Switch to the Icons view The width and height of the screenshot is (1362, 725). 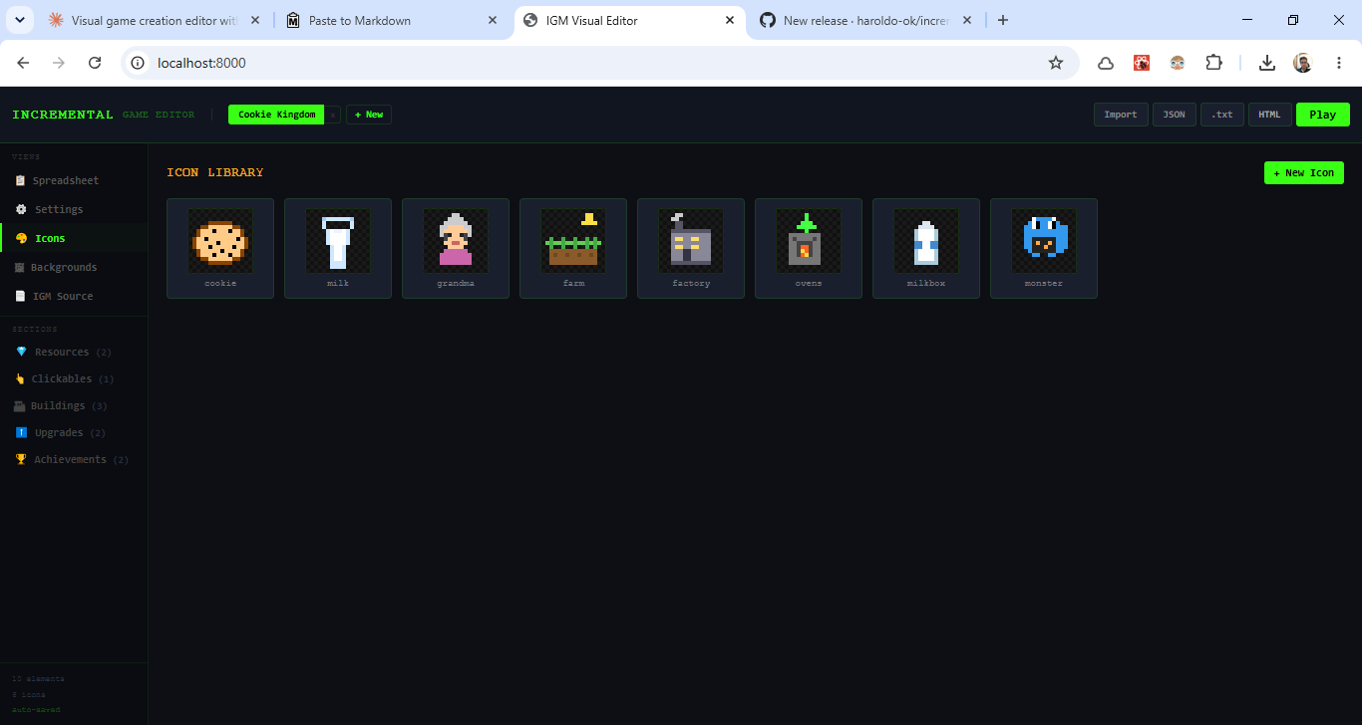(x=74, y=238)
